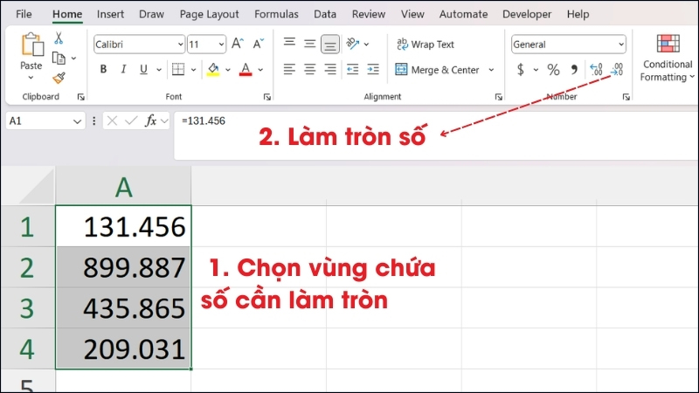Click the Insert Function fx icon

pyautogui.click(x=150, y=121)
